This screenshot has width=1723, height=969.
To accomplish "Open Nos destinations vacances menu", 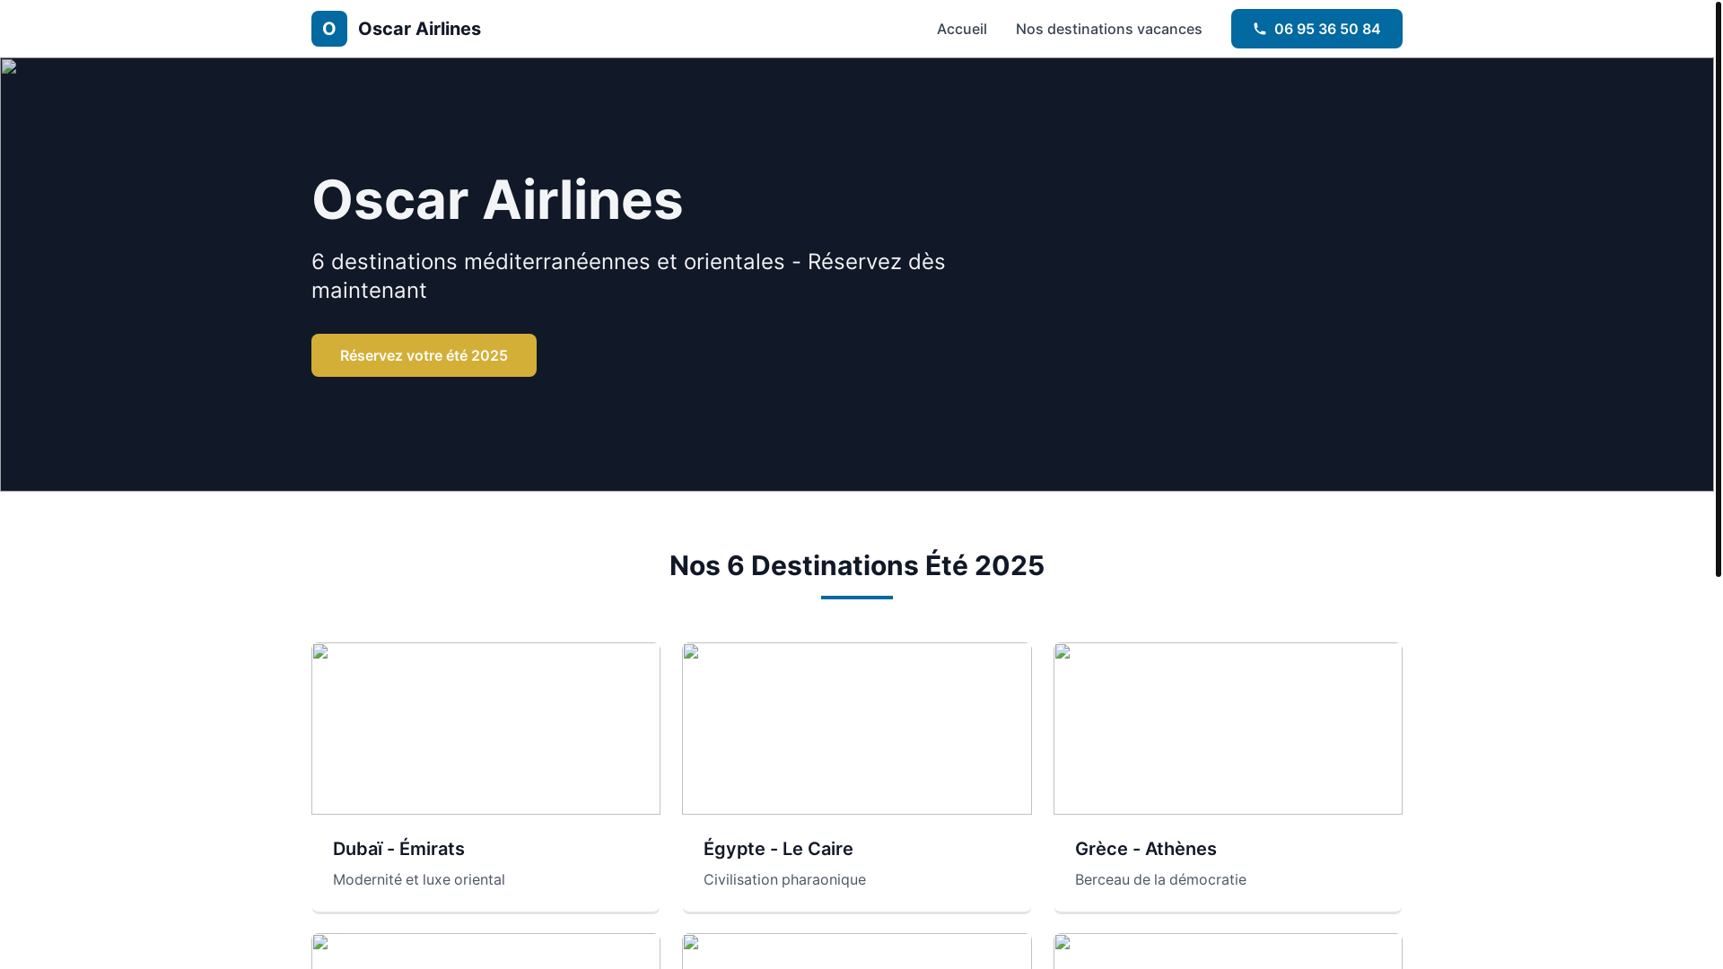I will [x=1108, y=29].
